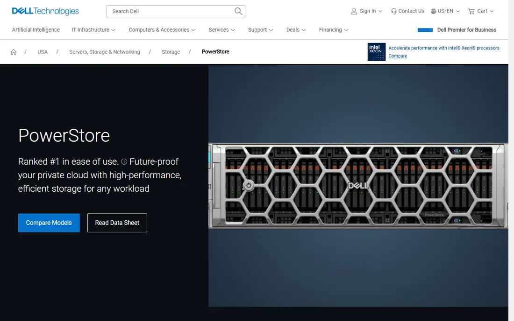This screenshot has width=514, height=321.
Task: Expand the Sign In dropdown chevron
Action: tap(380, 11)
